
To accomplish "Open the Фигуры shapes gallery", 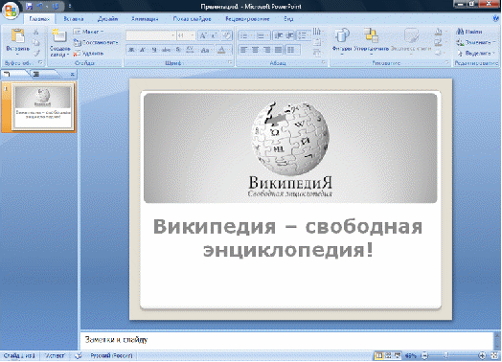I will coord(342,40).
